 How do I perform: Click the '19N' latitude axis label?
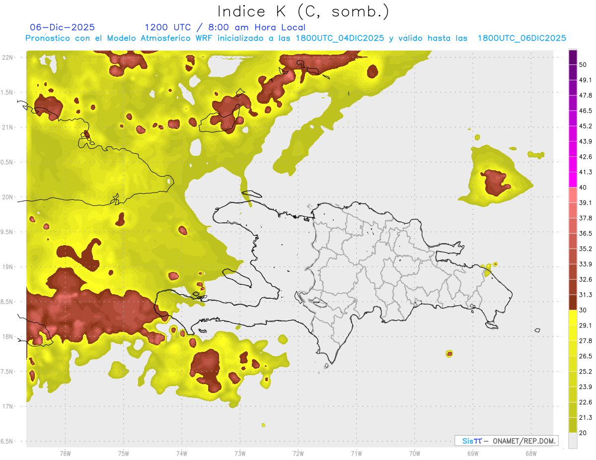tap(8, 266)
